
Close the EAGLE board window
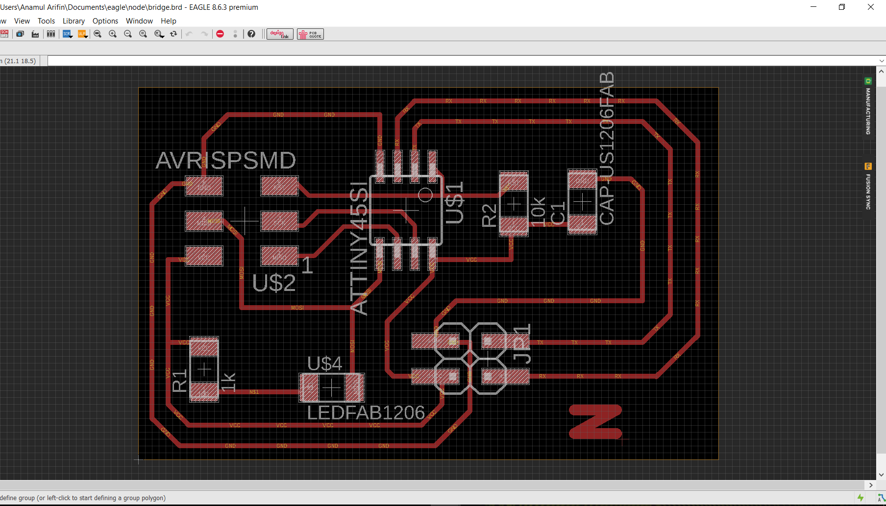click(871, 7)
